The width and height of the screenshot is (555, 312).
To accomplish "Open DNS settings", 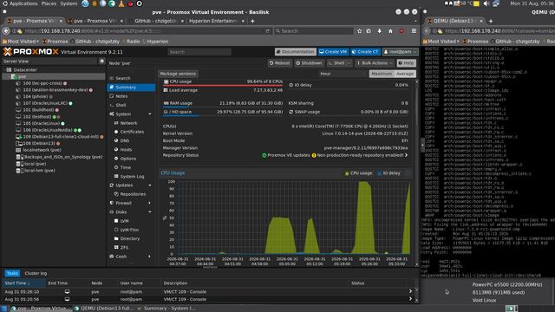I will pos(125,140).
